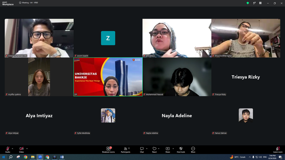Click the meeting info icon near title
Viewport: 285px width, 160px height.
[x=20, y=3]
